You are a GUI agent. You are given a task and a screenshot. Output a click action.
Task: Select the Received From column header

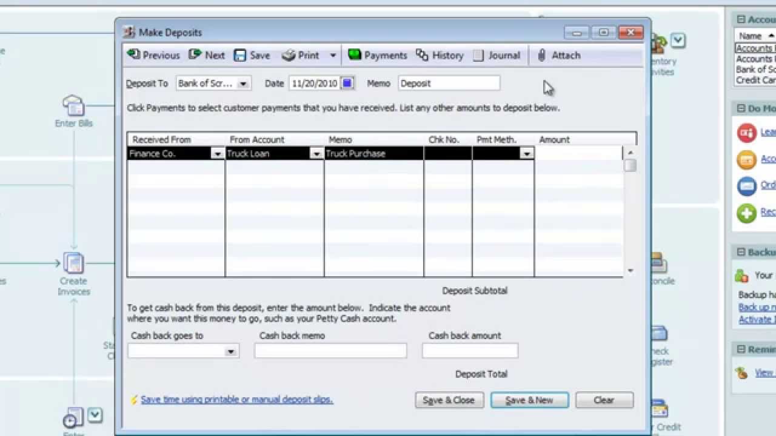pos(162,140)
